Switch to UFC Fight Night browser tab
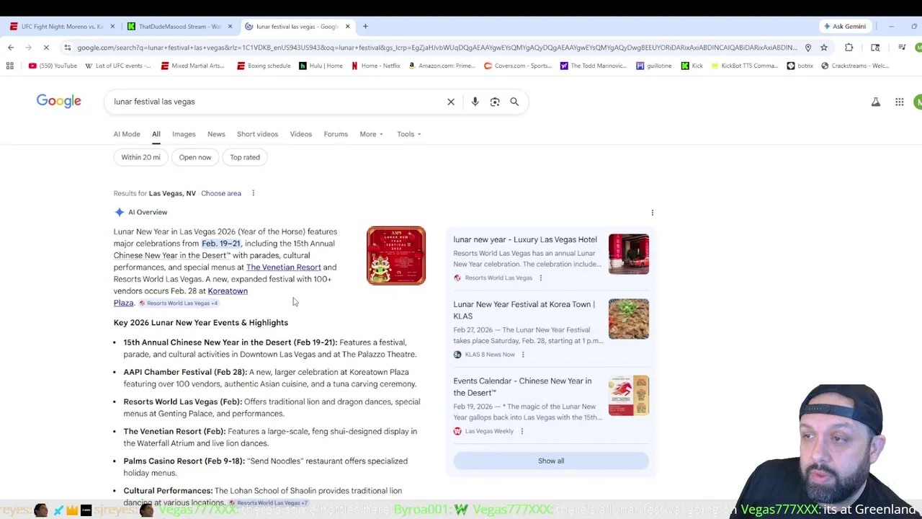This screenshot has height=519, width=922. tap(61, 27)
